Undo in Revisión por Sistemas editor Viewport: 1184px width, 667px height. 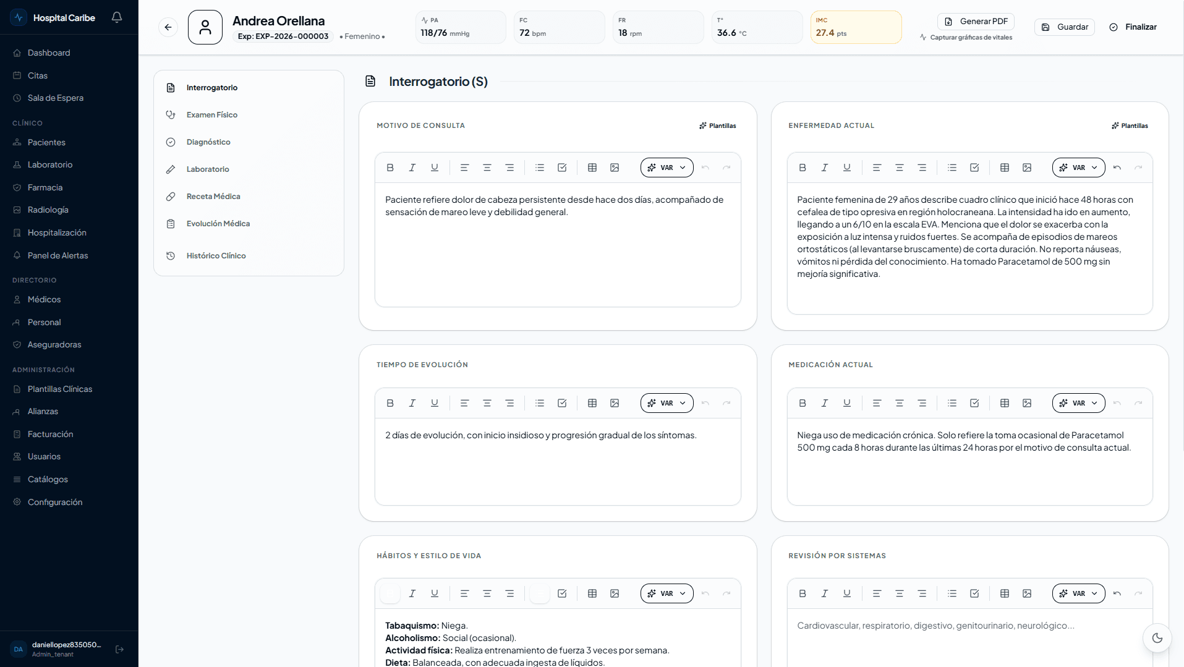[x=1117, y=593]
